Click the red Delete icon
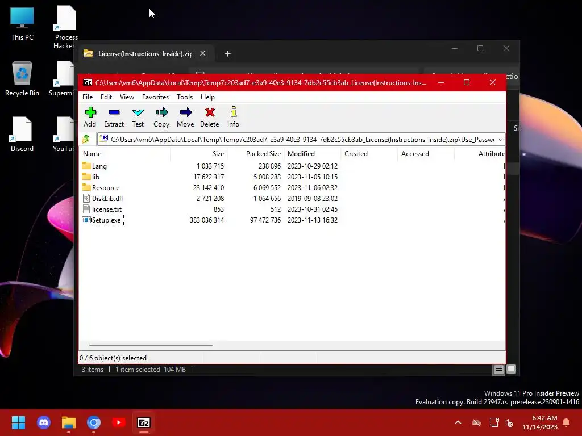Image resolution: width=582 pixels, height=436 pixels. pyautogui.click(x=210, y=112)
